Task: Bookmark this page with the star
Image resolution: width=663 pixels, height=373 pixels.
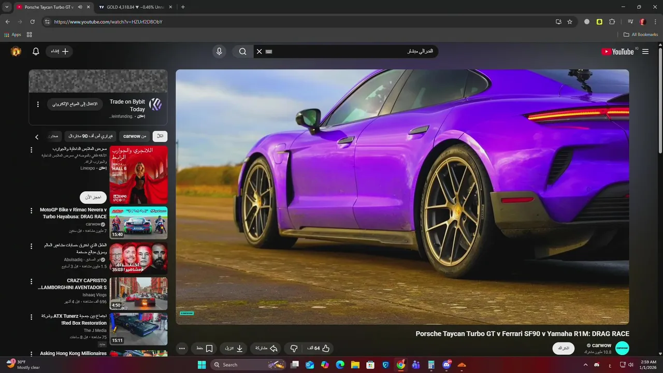Action: [570, 22]
